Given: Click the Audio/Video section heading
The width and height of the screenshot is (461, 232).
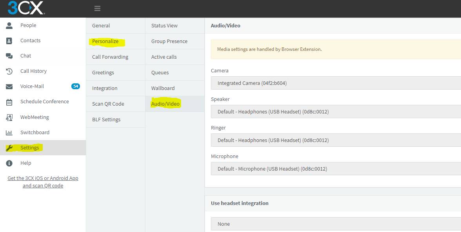Looking at the screenshot, I should click(x=225, y=25).
